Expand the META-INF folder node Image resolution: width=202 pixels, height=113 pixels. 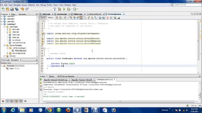(x=7, y=30)
